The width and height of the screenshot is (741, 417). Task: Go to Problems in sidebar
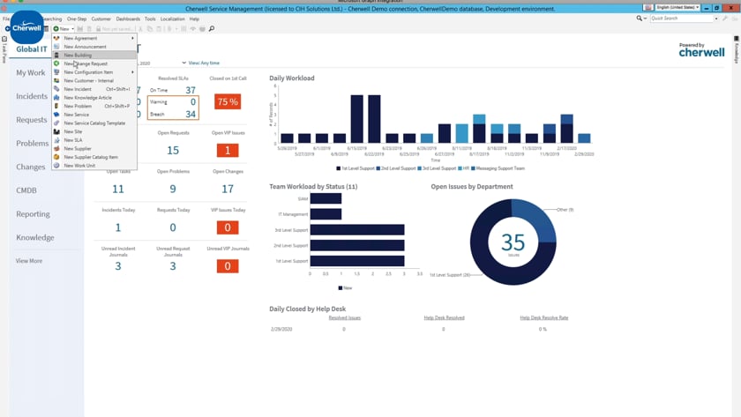click(x=32, y=144)
